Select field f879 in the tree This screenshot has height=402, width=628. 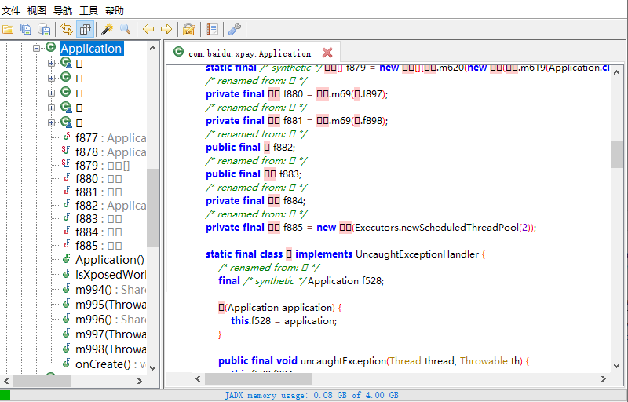pos(103,166)
